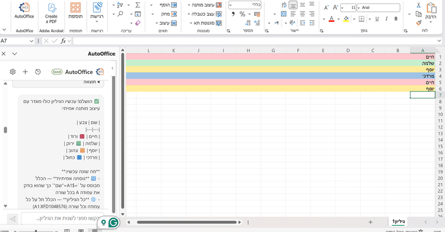Click the AutoSum sigma icon

(138, 5)
